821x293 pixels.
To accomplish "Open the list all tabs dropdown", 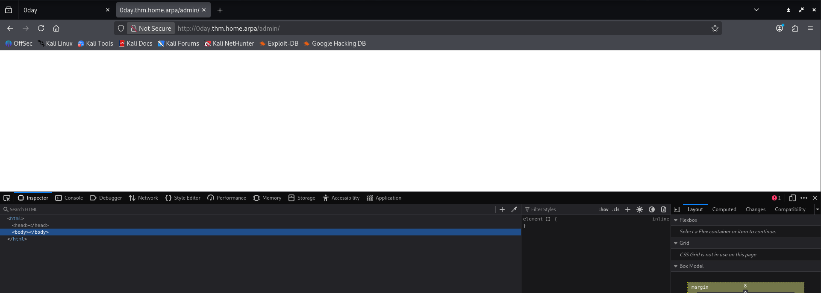I will tap(756, 10).
